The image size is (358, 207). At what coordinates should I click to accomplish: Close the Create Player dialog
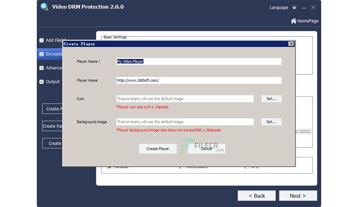(x=291, y=44)
